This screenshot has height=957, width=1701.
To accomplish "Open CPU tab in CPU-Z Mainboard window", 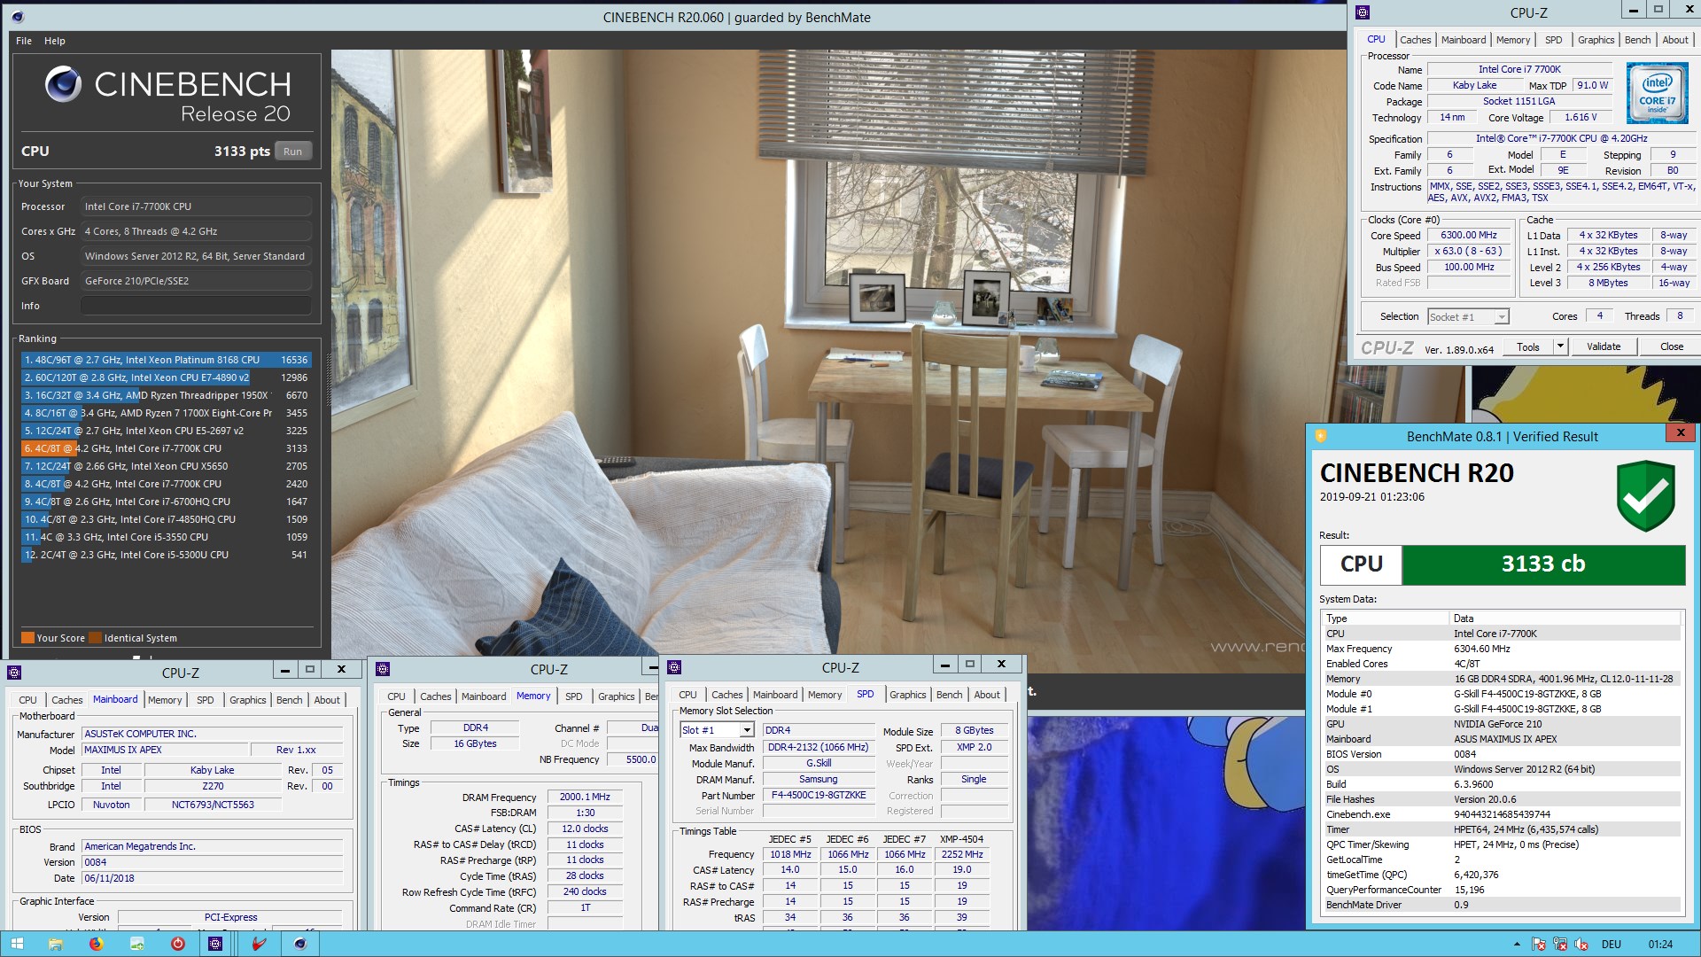I will [x=28, y=700].
